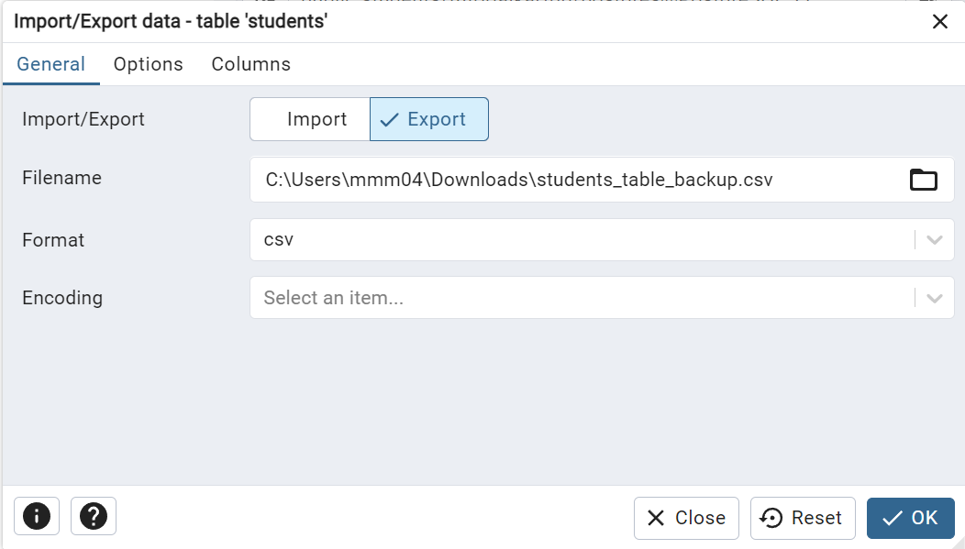Viewport: 965px width, 549px height.
Task: Confirm export with the OK button
Action: pyautogui.click(x=910, y=518)
